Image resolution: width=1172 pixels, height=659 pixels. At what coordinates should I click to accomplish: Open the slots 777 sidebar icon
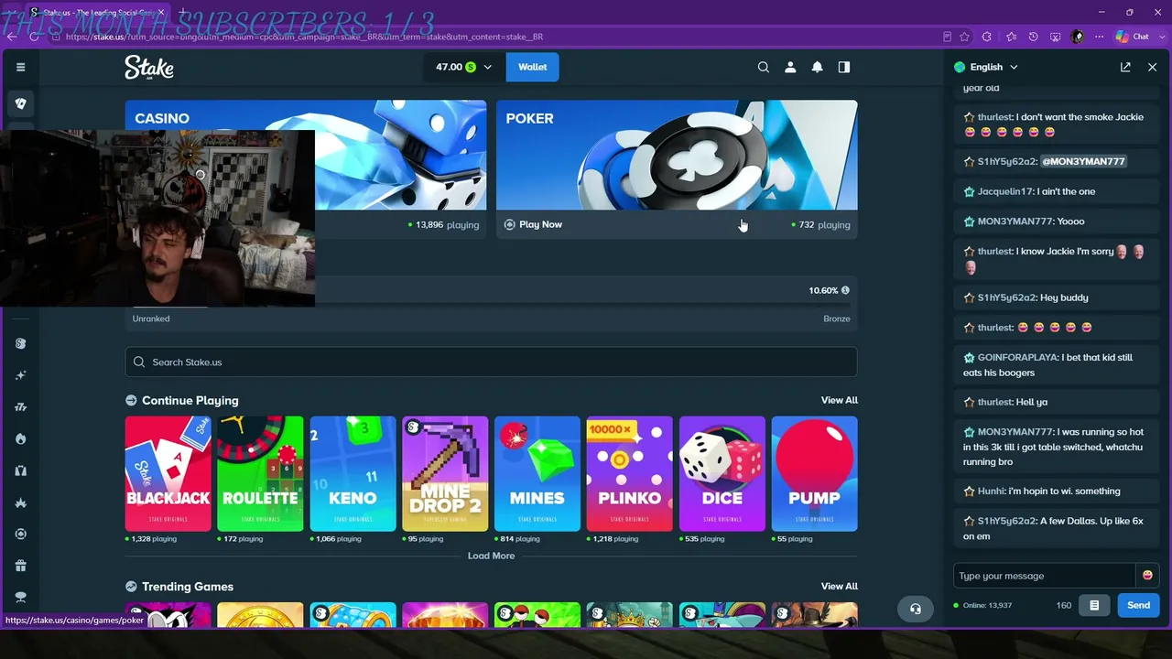(x=20, y=407)
